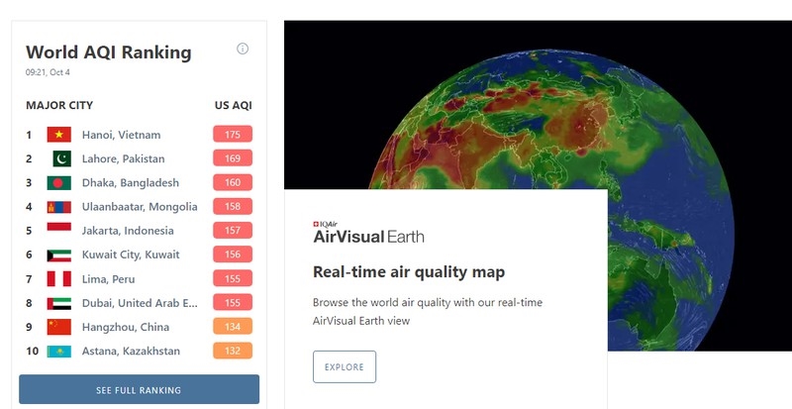The height and width of the screenshot is (409, 792).
Task: Click the 157 AQI badge for Jakarta
Action: click(x=233, y=231)
